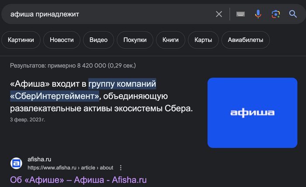Click inside the search input field

[109, 14]
